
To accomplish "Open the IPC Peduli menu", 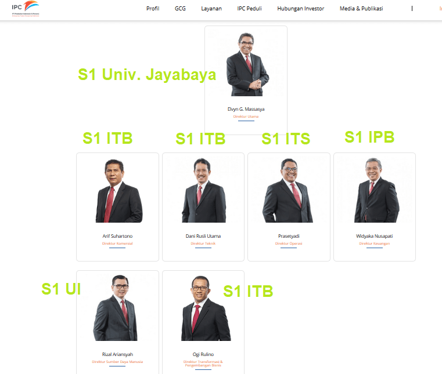I will pyautogui.click(x=250, y=9).
